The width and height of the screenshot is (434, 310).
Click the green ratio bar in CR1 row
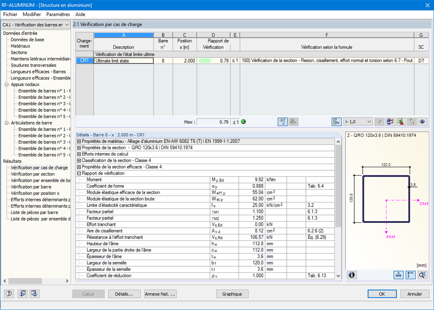[x=205, y=60]
